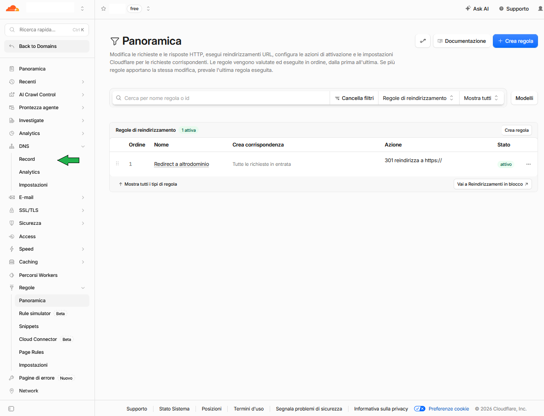The image size is (544, 416).
Task: Click small Crea regola in table header
Action: [517, 130]
